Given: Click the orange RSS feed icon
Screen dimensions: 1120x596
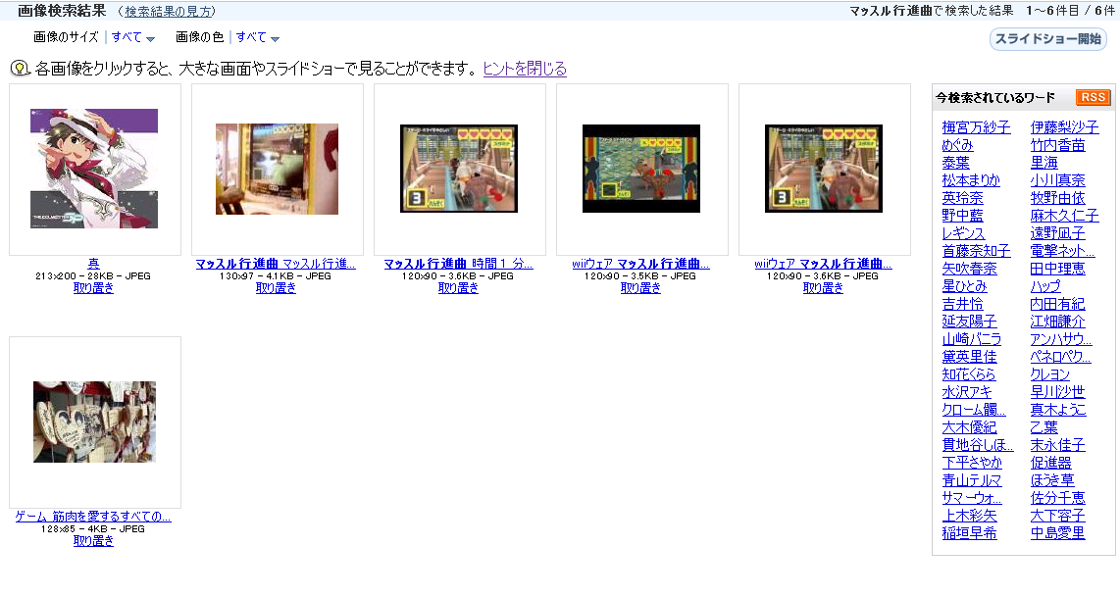Looking at the screenshot, I should coord(1093,98).
